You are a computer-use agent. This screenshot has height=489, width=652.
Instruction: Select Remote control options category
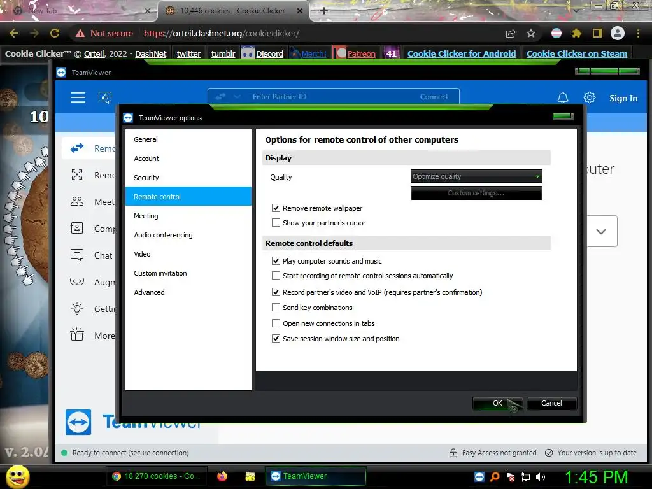tap(188, 196)
